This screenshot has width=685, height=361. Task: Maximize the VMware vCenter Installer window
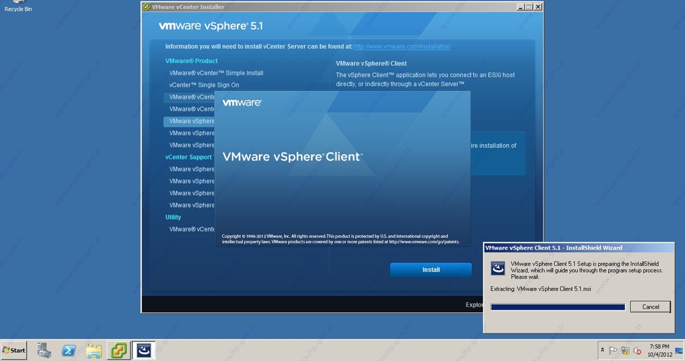[529, 7]
